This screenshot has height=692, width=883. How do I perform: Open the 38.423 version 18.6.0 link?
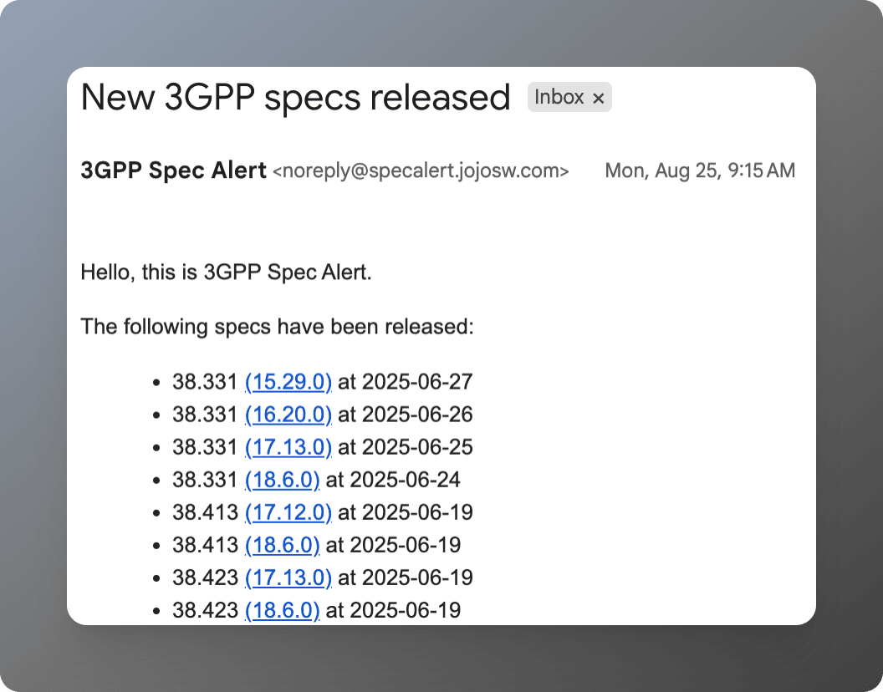pos(282,610)
